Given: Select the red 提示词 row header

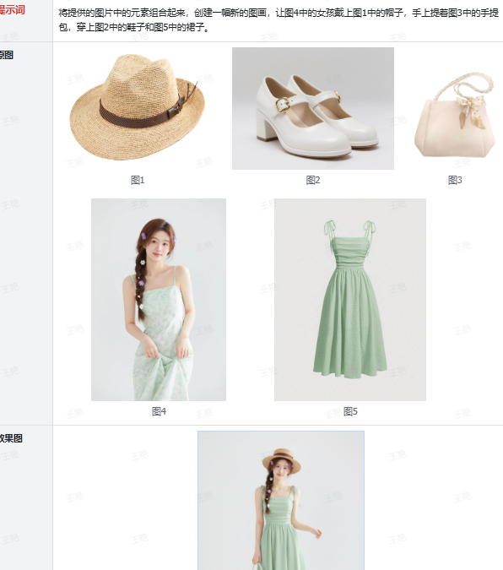Looking at the screenshot, I should click(12, 10).
